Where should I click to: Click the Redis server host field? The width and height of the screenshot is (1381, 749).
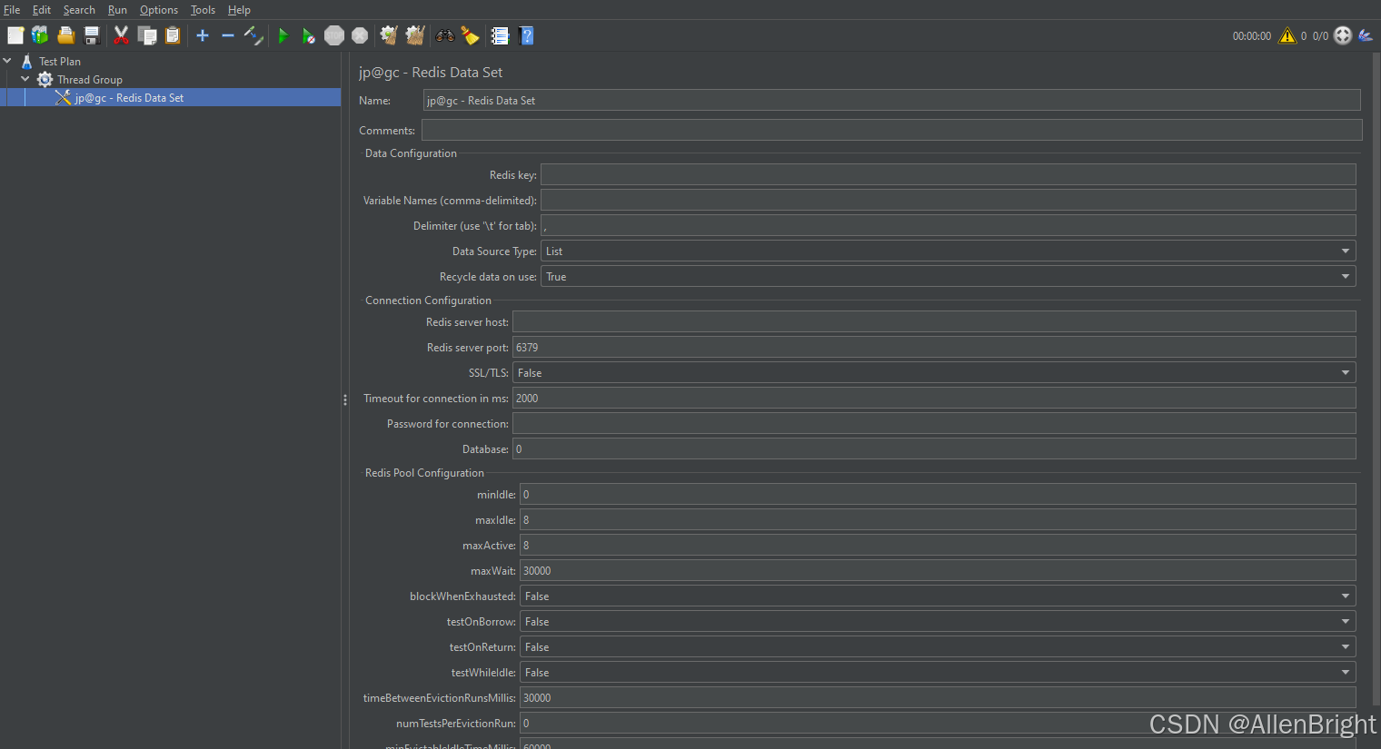(934, 322)
